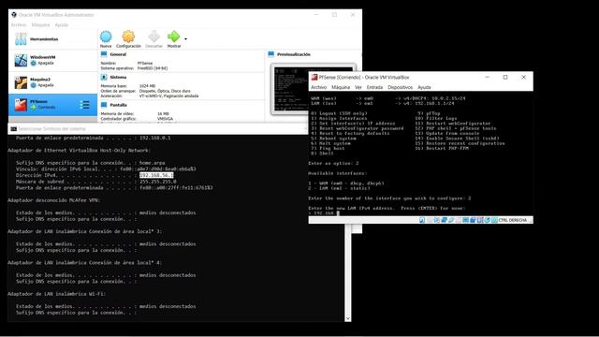Click the "home.arpa" DNS suffix value

tap(152, 163)
